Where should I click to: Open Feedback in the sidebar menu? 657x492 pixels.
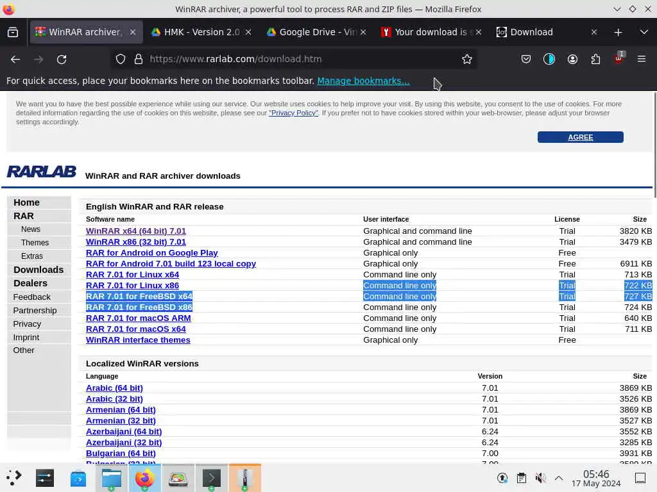32,297
